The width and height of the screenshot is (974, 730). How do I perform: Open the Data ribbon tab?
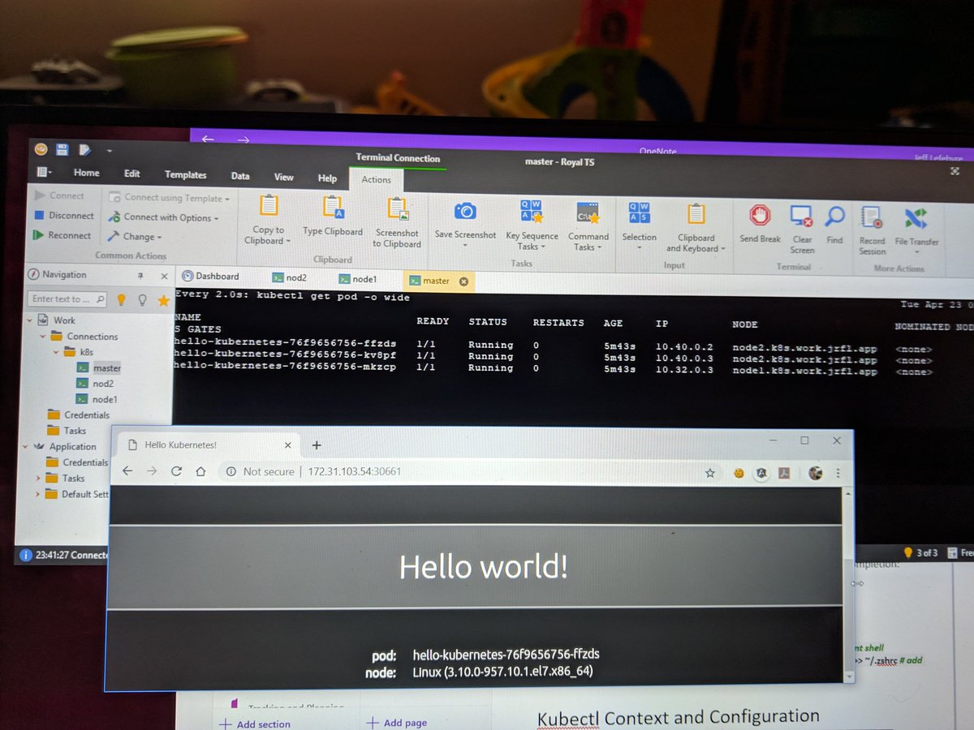[240, 176]
